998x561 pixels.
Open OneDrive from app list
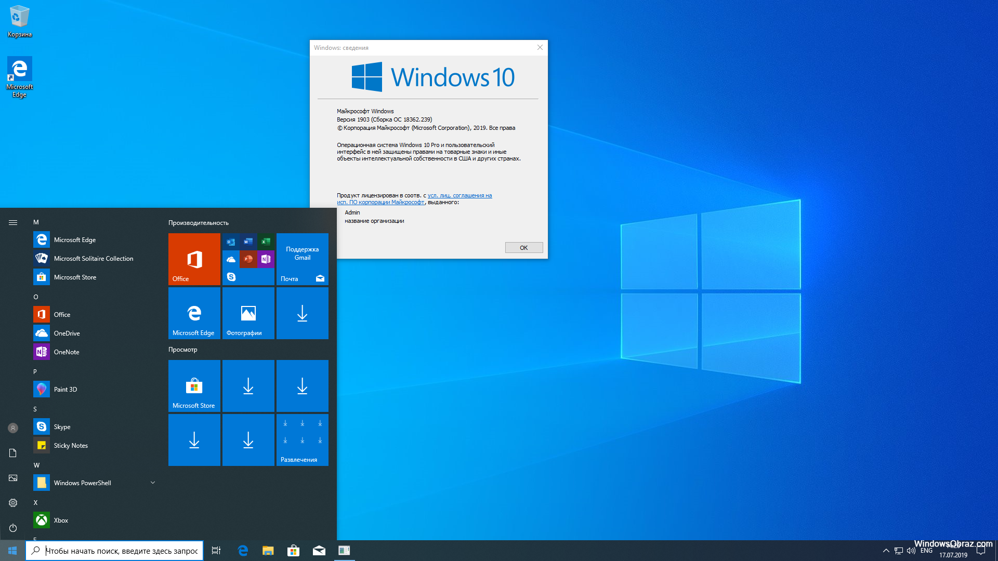tap(67, 333)
